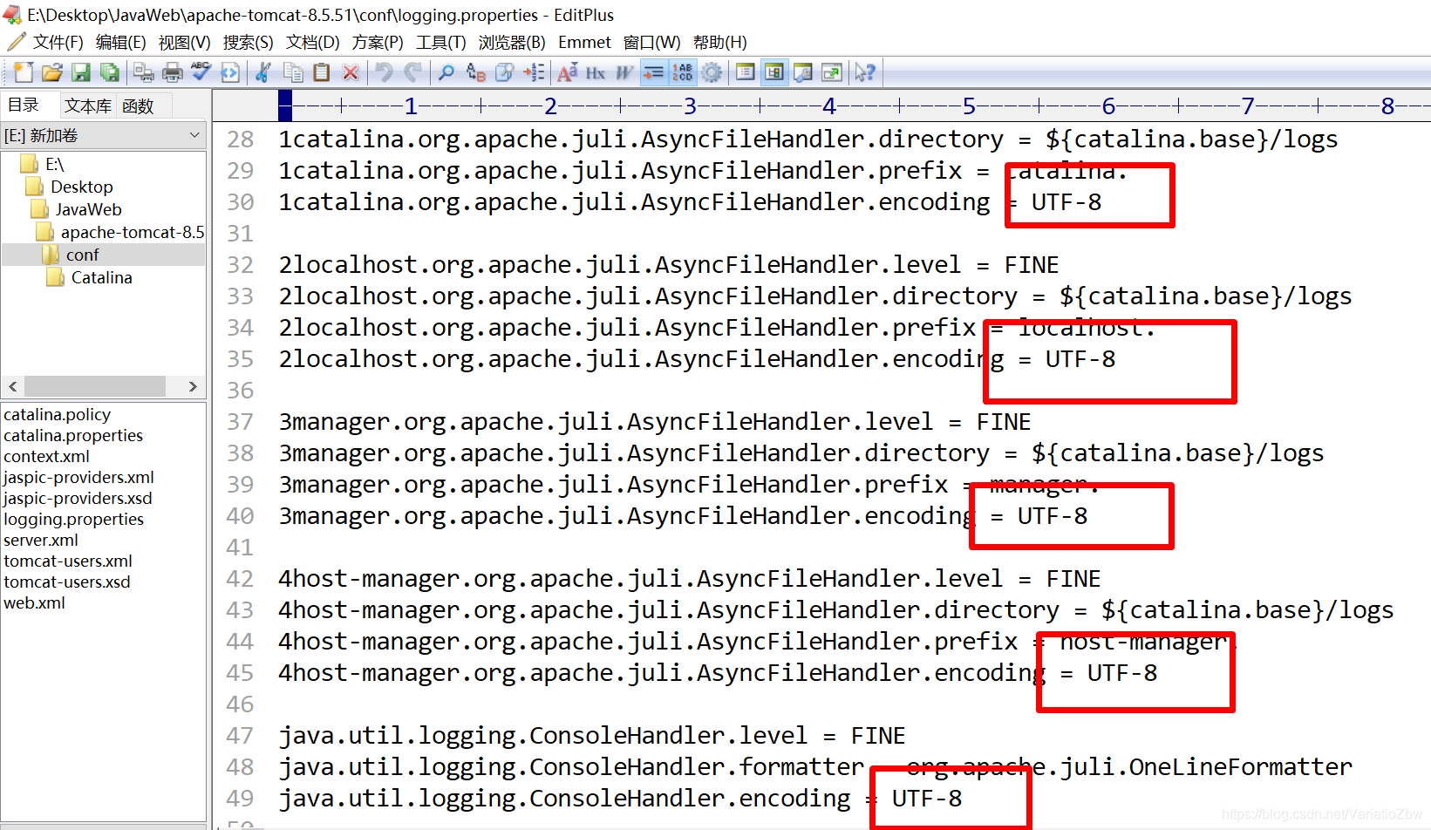
Task: Select the JavaWeb folder in tree
Action: [x=88, y=209]
